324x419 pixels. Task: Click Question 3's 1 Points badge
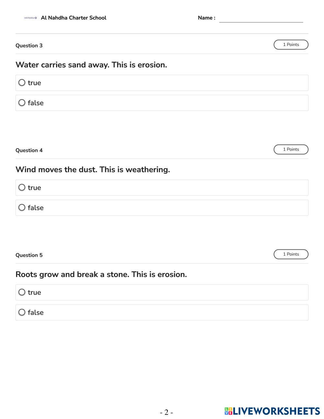click(291, 45)
